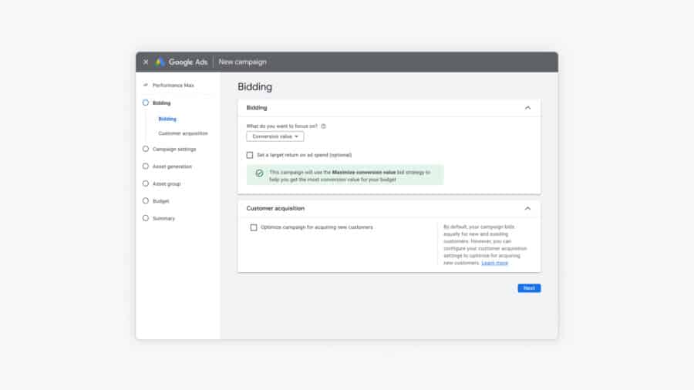The image size is (694, 390).
Task: Click help icon next to focus question
Action: 324,126
